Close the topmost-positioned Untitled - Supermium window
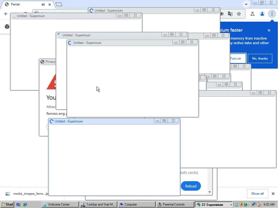This screenshot has height=208, width=278. pos(213,10)
